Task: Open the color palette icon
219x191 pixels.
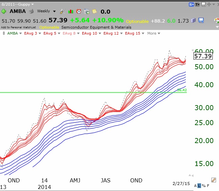Action: [x=216, y=21]
